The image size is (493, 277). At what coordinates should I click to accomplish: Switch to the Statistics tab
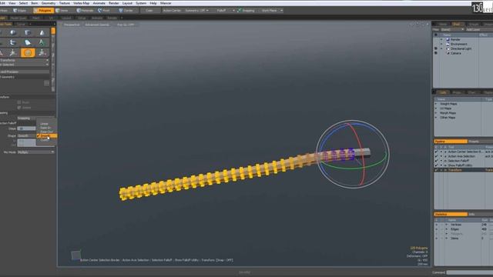(x=450, y=214)
